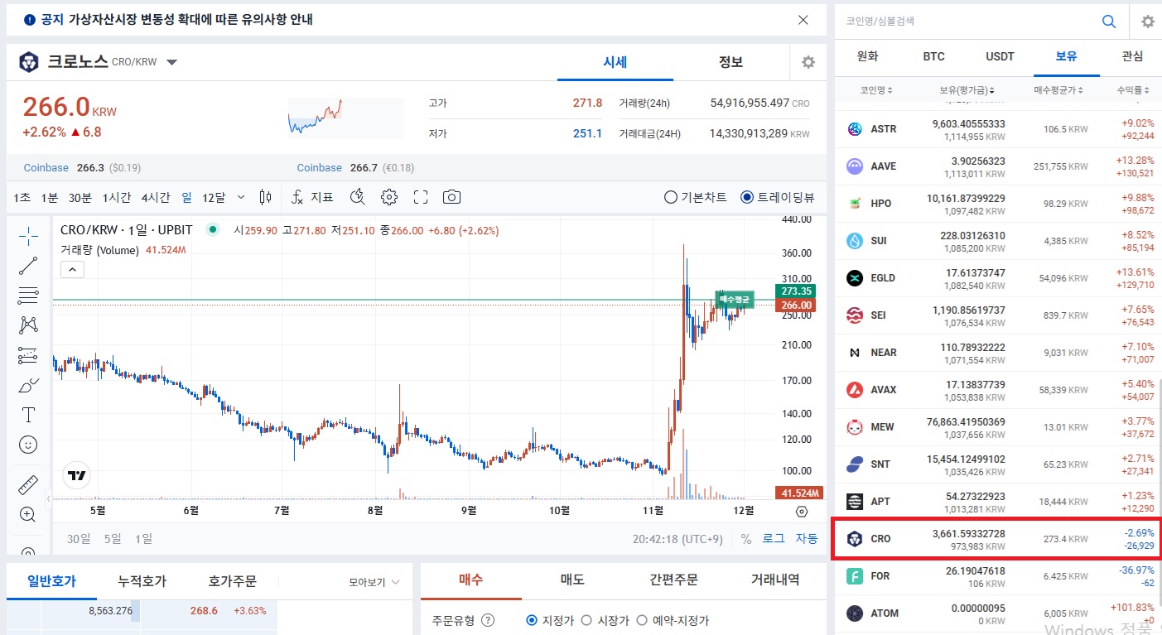This screenshot has width=1162, height=635.
Task: Open the USDT market tab
Action: (1000, 56)
